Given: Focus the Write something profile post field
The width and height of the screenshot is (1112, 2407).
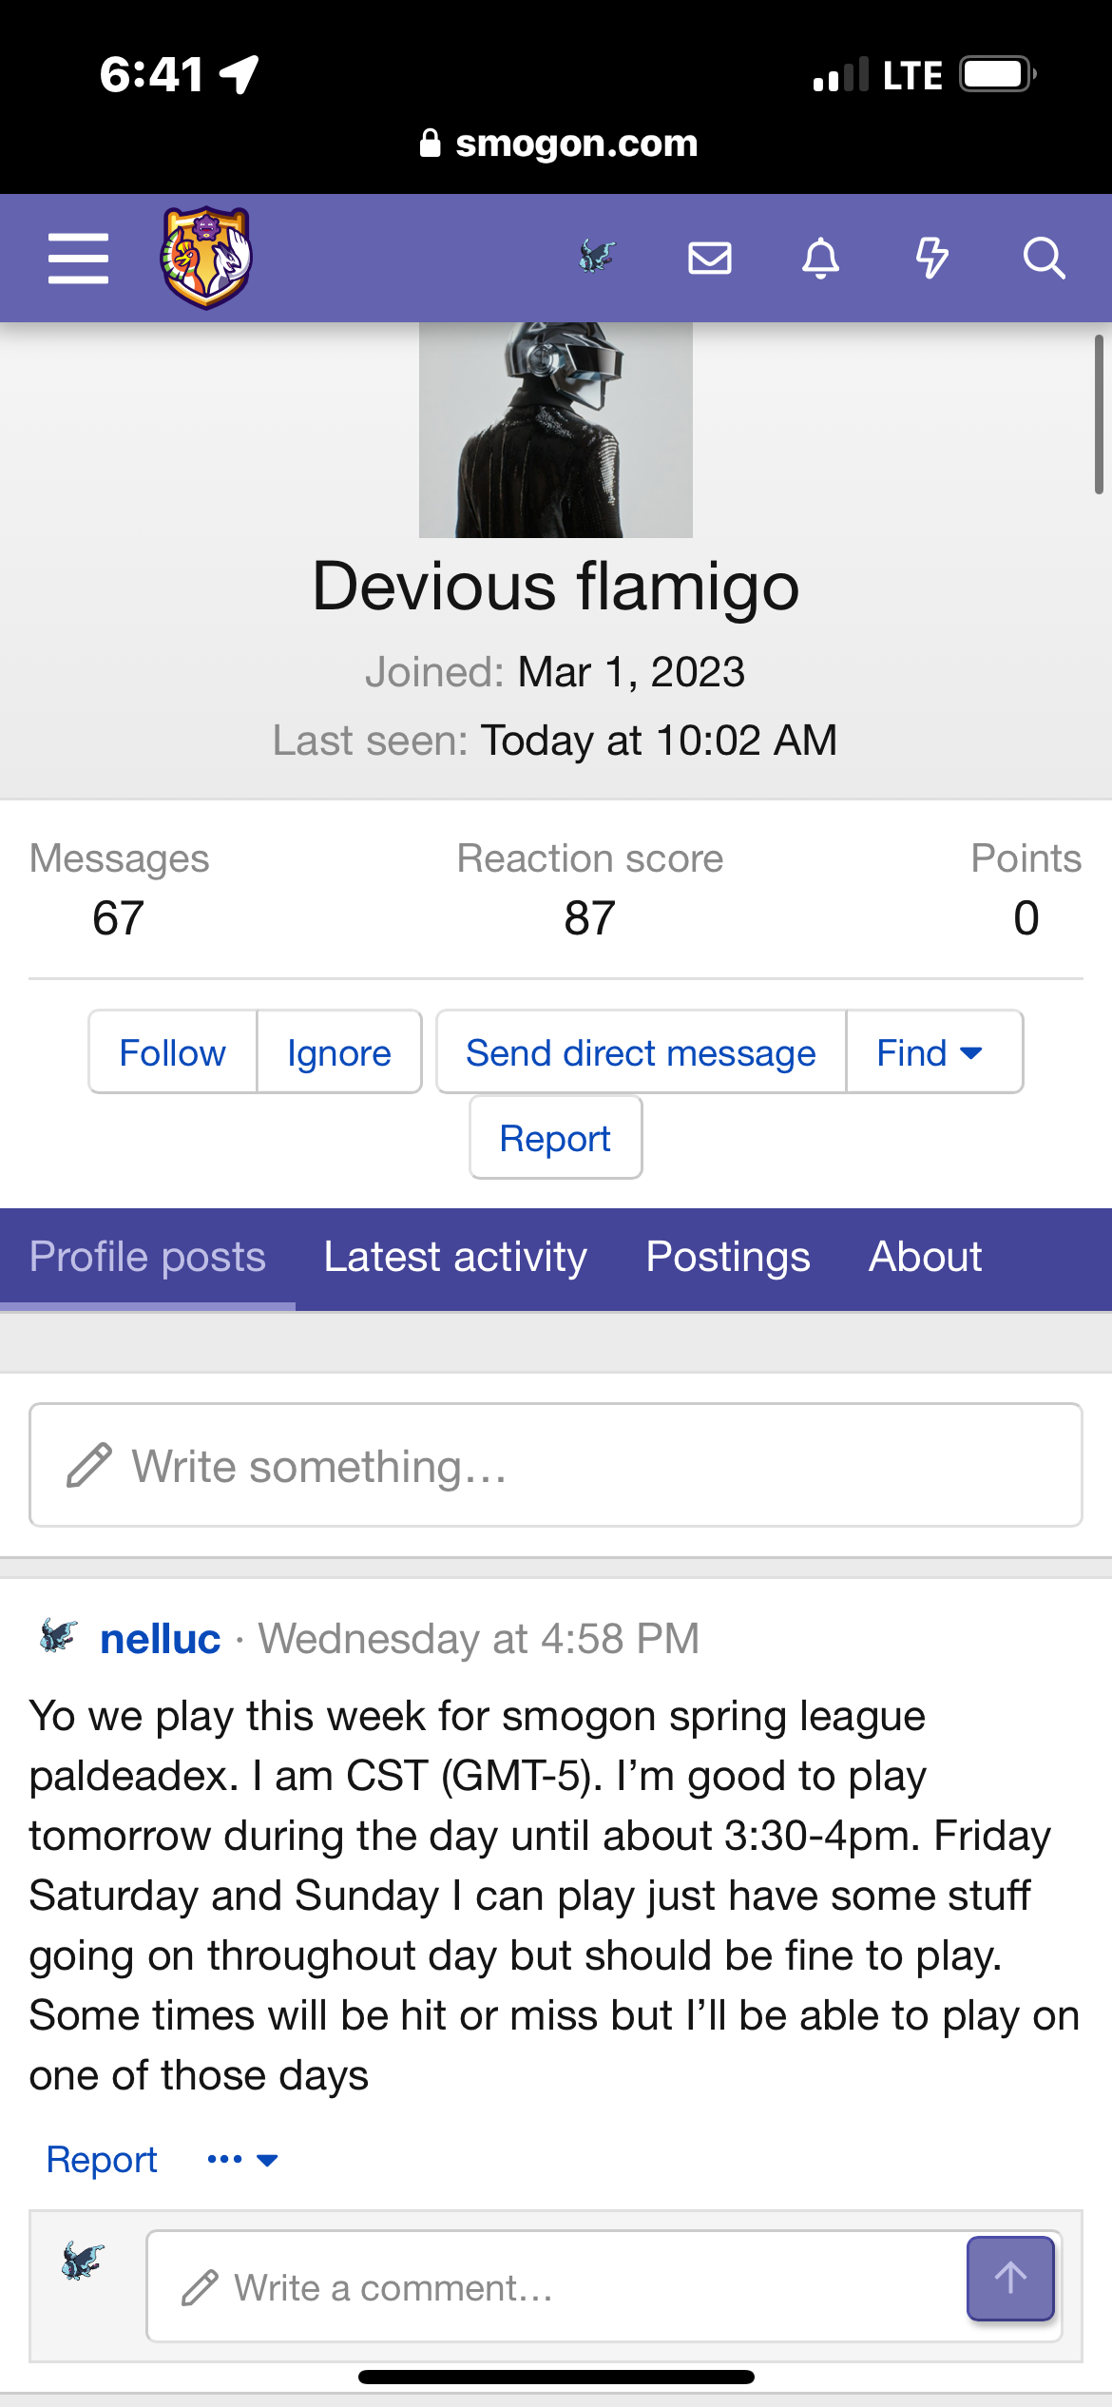Looking at the screenshot, I should point(556,1465).
